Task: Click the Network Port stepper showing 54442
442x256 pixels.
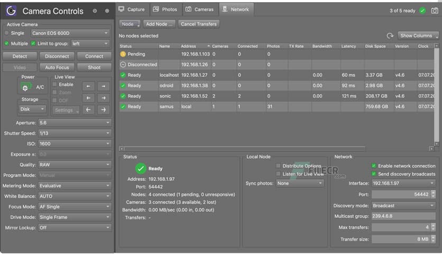Action: point(403,194)
